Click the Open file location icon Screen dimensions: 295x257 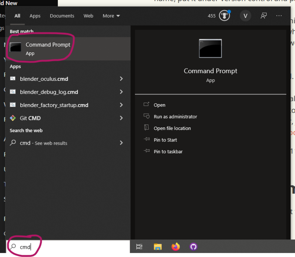[146, 127]
